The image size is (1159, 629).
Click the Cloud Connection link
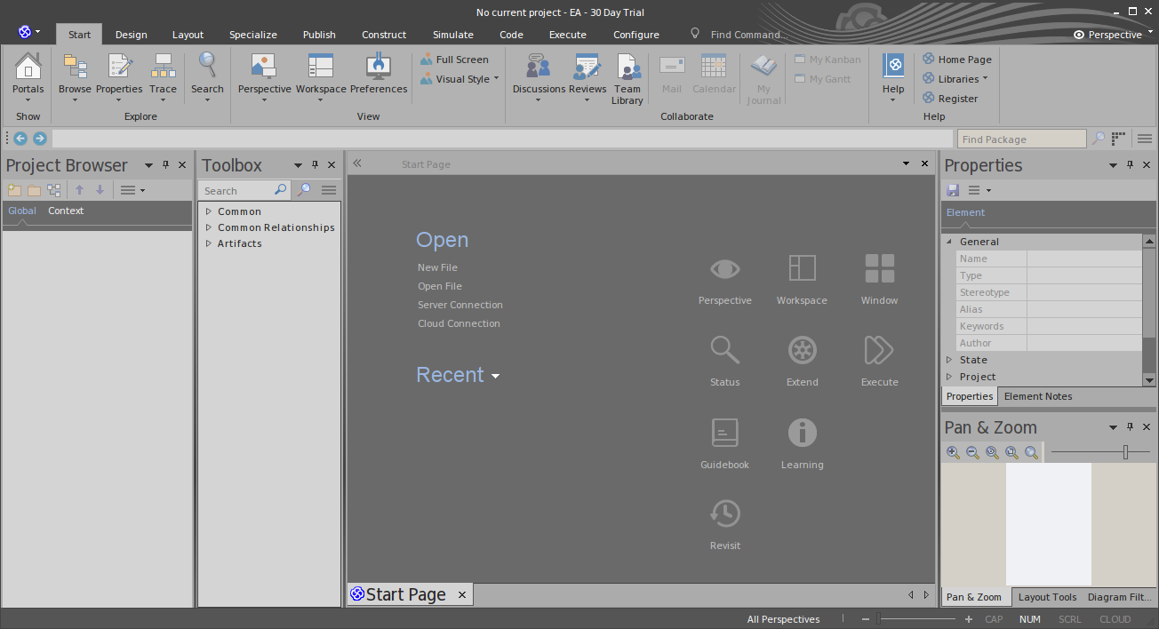[x=459, y=323]
